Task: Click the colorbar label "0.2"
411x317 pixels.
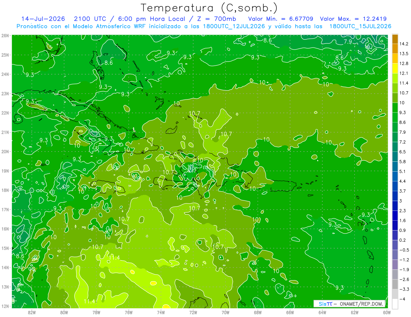Action: pyautogui.click(x=402, y=240)
